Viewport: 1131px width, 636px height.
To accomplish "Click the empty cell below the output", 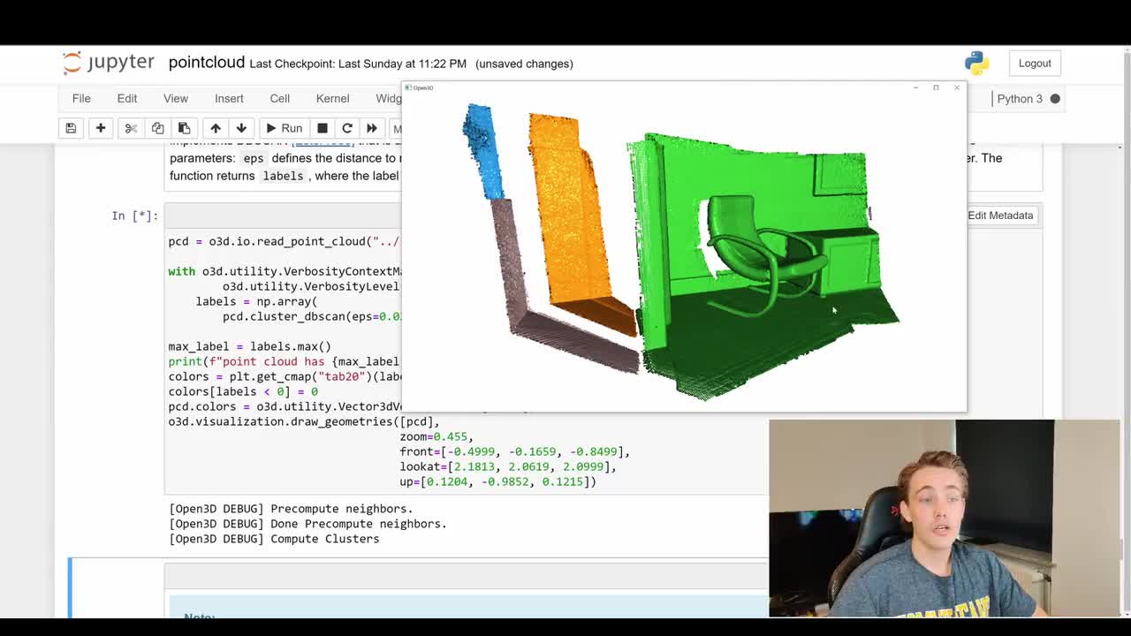I will 467,576.
